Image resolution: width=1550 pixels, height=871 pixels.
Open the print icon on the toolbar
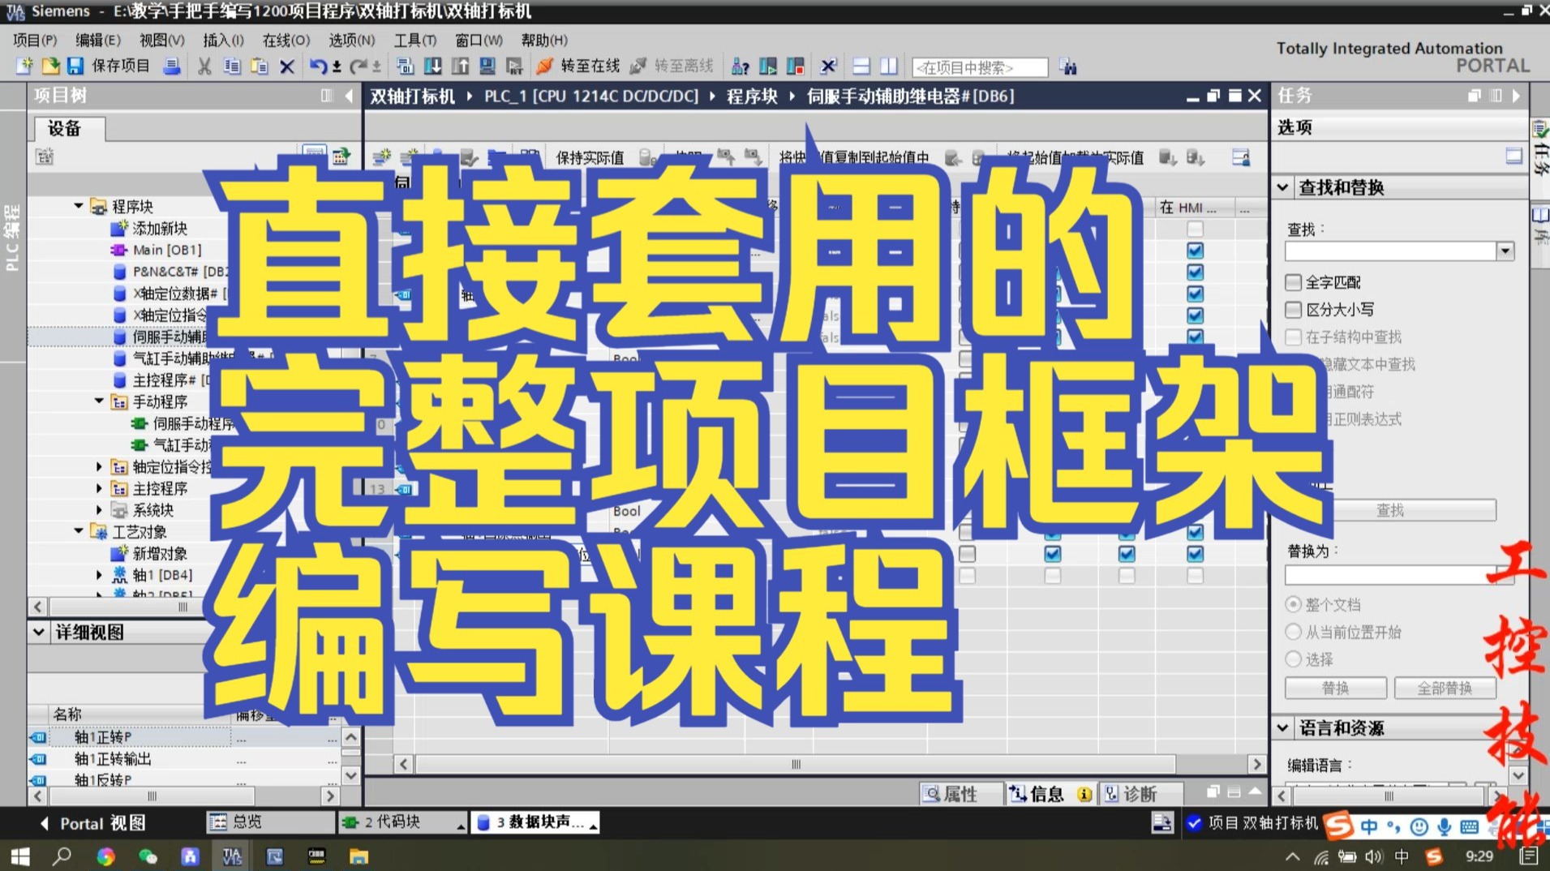pyautogui.click(x=170, y=66)
